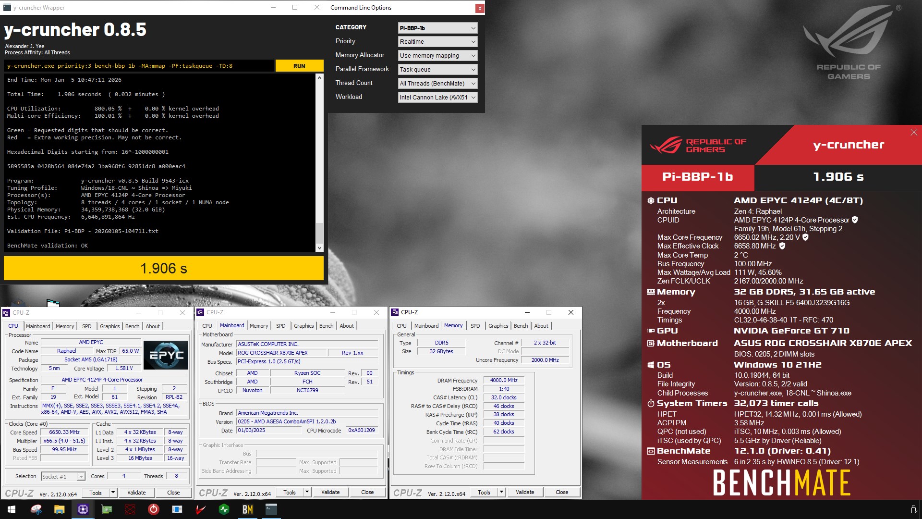Viewport: 922px width, 519px height.
Task: Click the green graphics card taskbar icon
Action: [x=107, y=509]
